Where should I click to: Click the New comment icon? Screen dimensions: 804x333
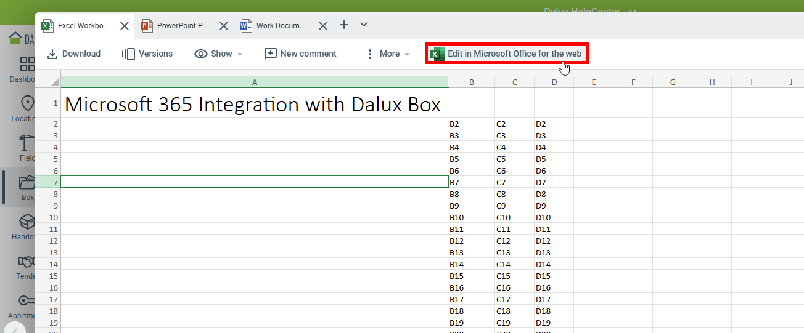pyautogui.click(x=270, y=54)
